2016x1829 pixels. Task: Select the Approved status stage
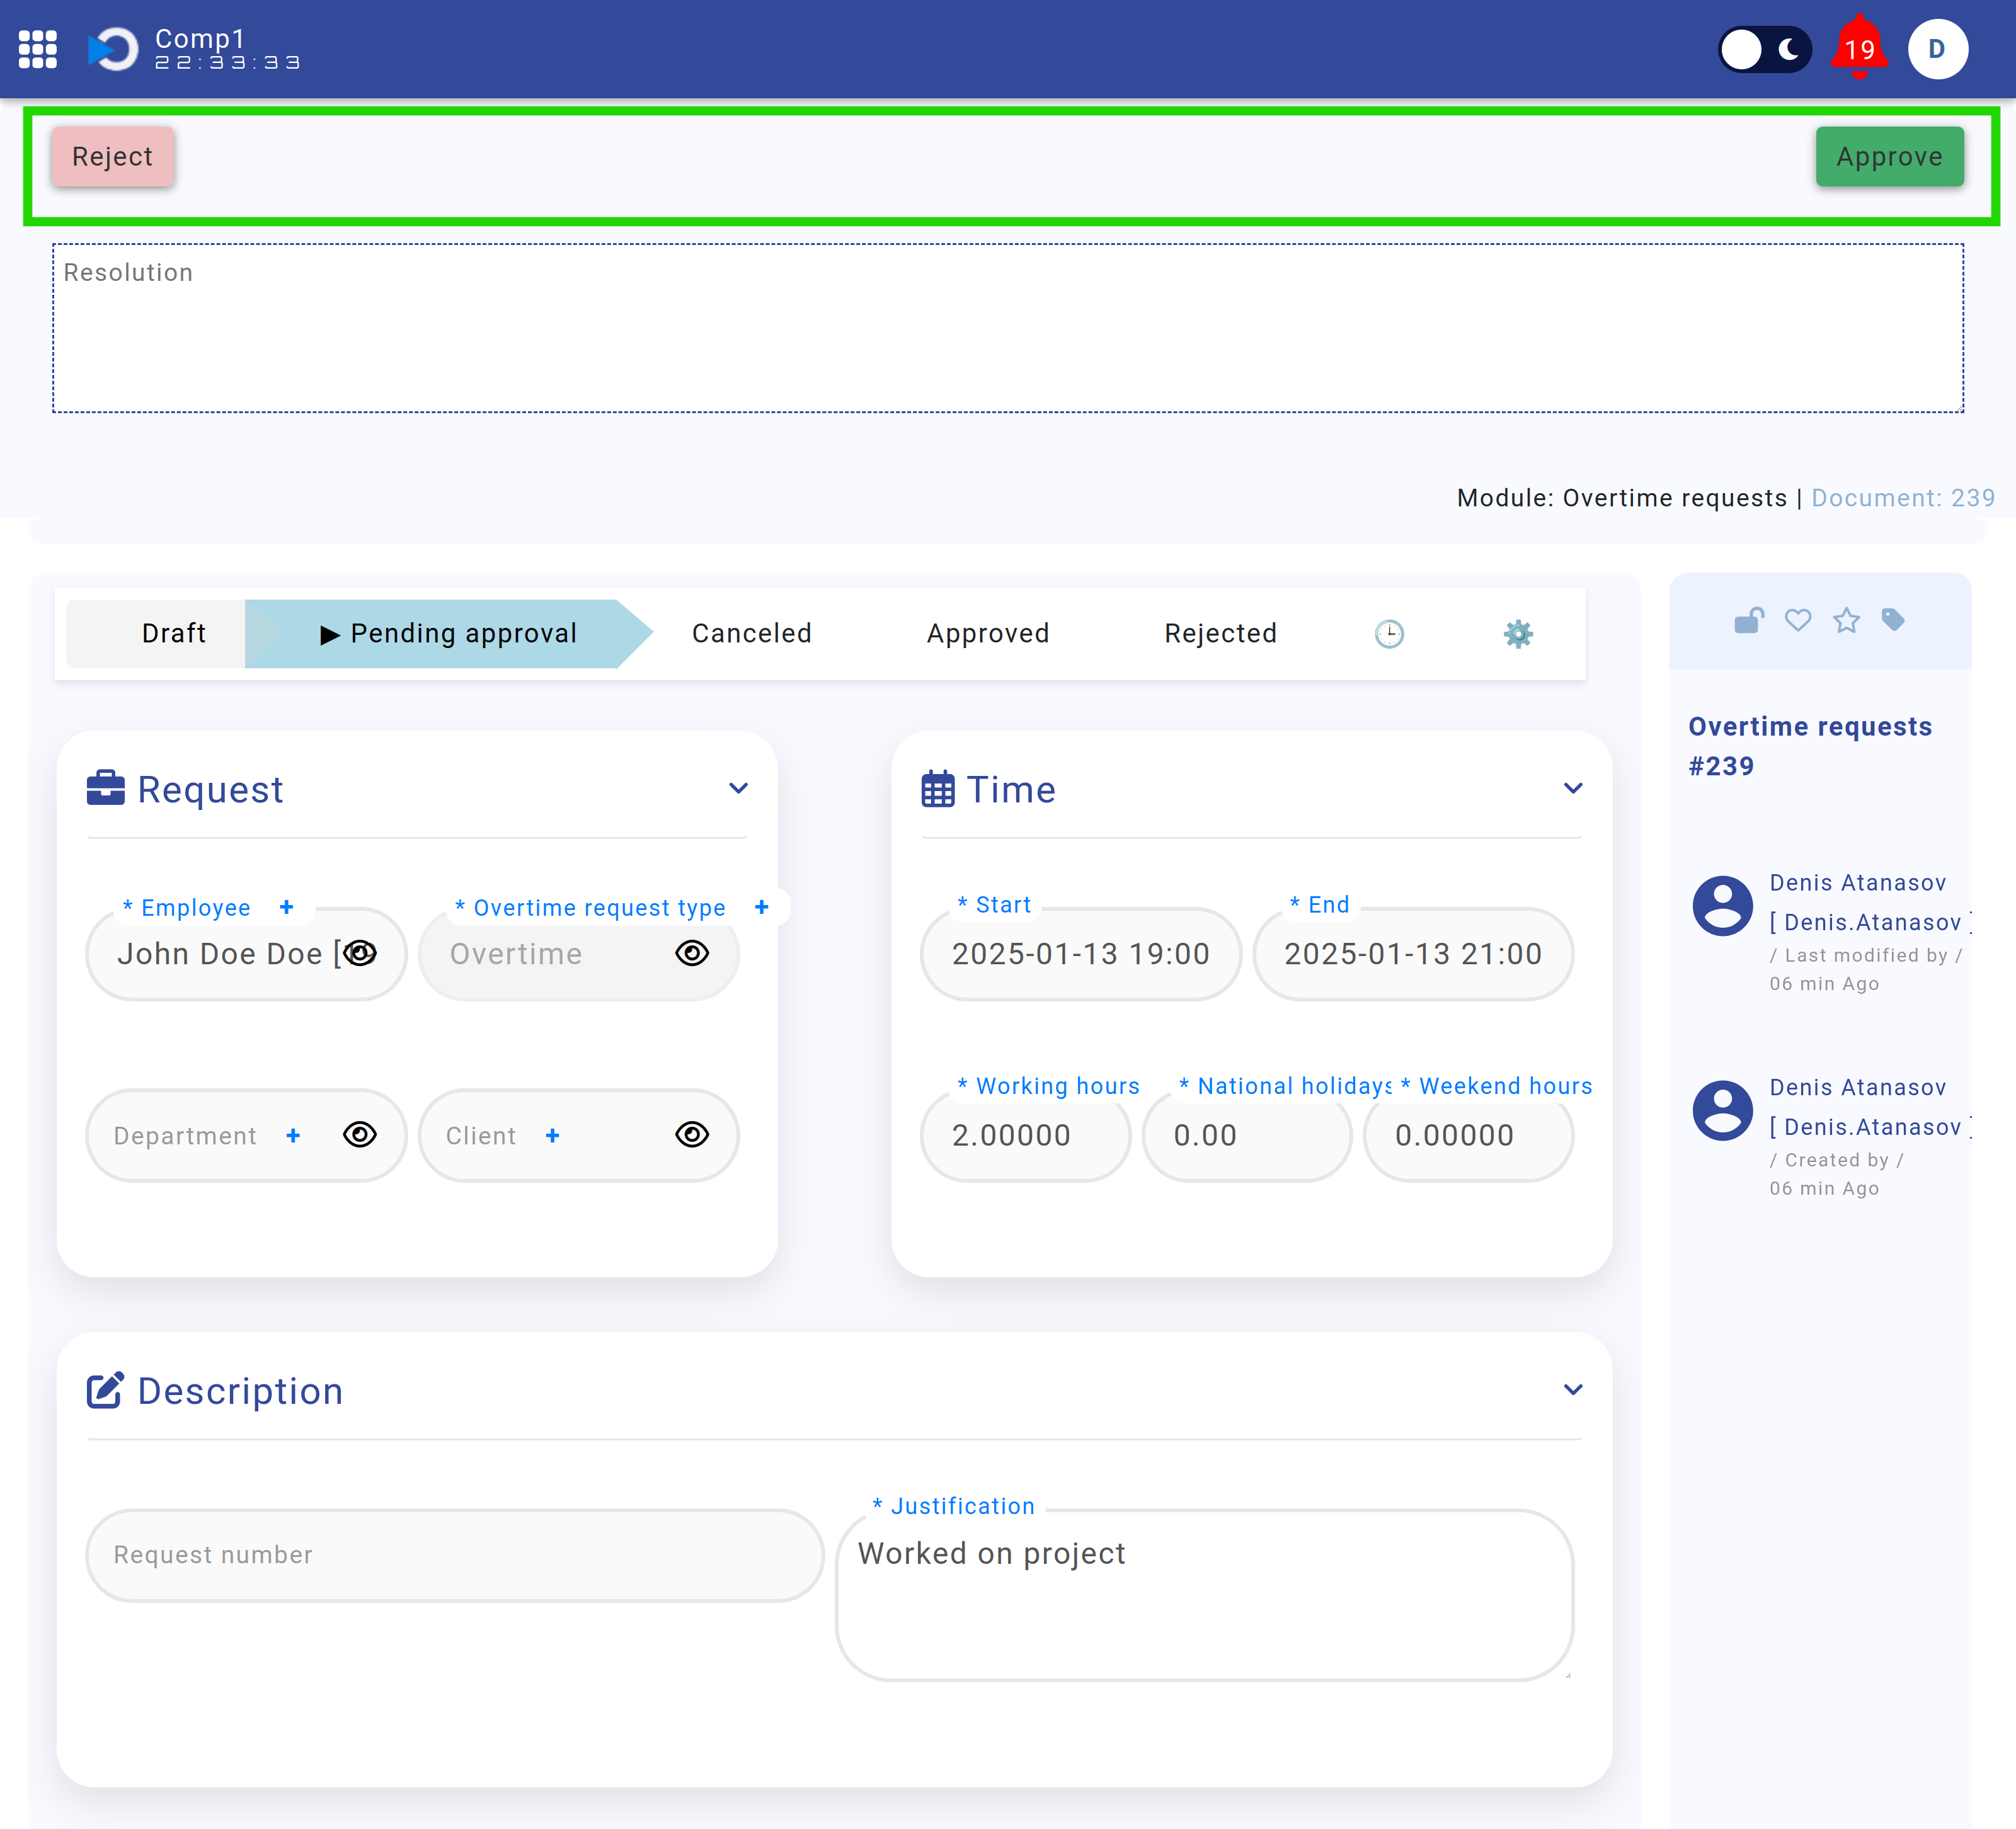coord(987,634)
